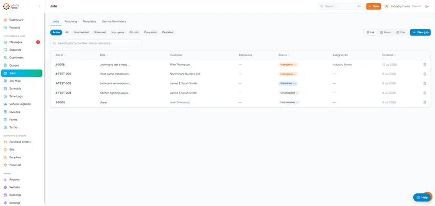Focus the global Search field
435x206 pixels.
[x=341, y=6]
